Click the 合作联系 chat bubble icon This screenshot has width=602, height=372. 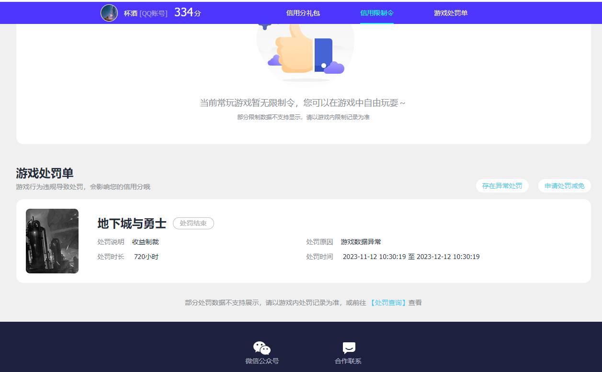click(348, 347)
